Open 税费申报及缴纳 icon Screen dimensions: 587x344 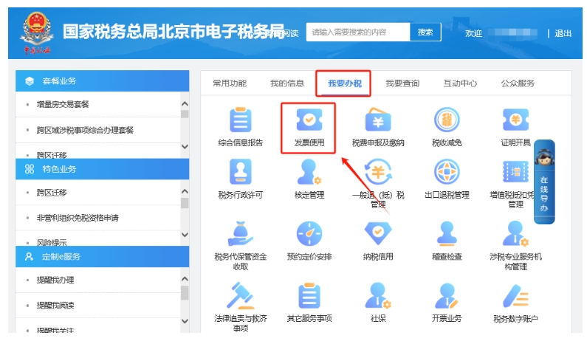point(377,120)
